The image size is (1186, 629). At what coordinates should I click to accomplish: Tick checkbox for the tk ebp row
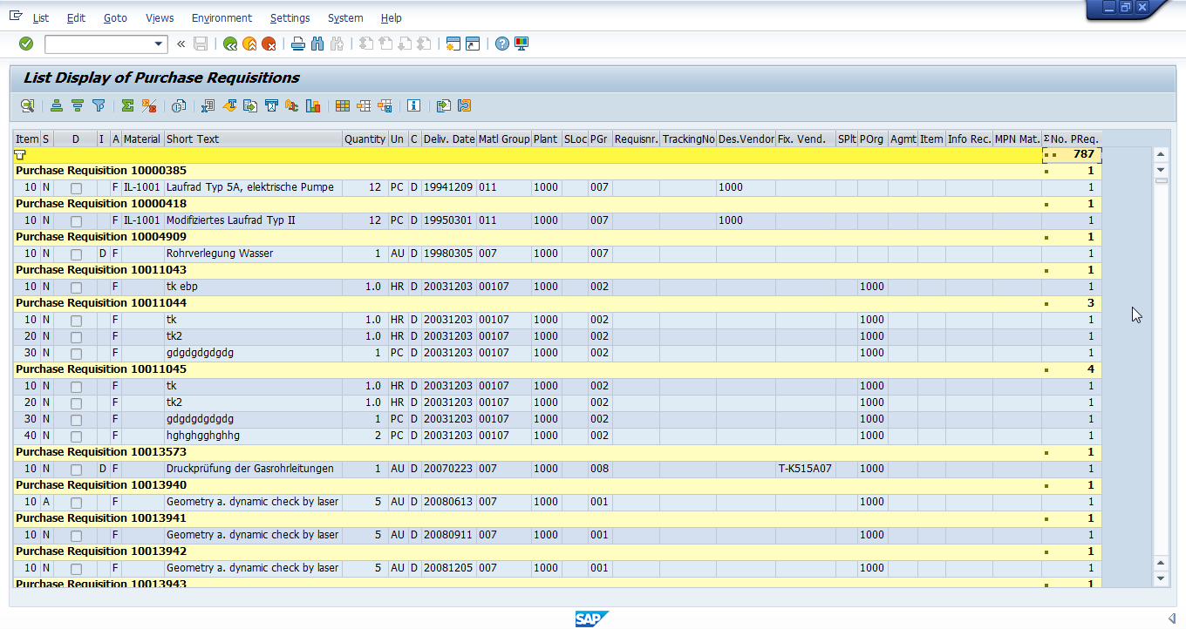(76, 287)
